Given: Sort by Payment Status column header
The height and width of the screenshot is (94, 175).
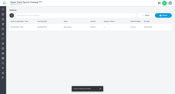Looking at the screenshot, I should pyautogui.click(x=136, y=21).
